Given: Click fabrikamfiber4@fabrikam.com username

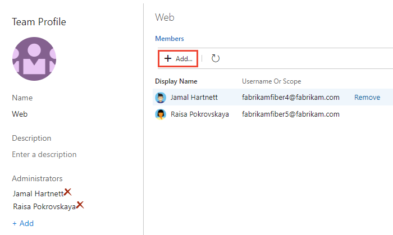Looking at the screenshot, I should [290, 98].
